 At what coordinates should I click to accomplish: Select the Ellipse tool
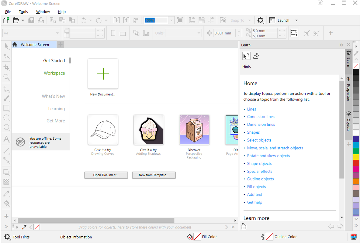pyautogui.click(x=6, y=118)
